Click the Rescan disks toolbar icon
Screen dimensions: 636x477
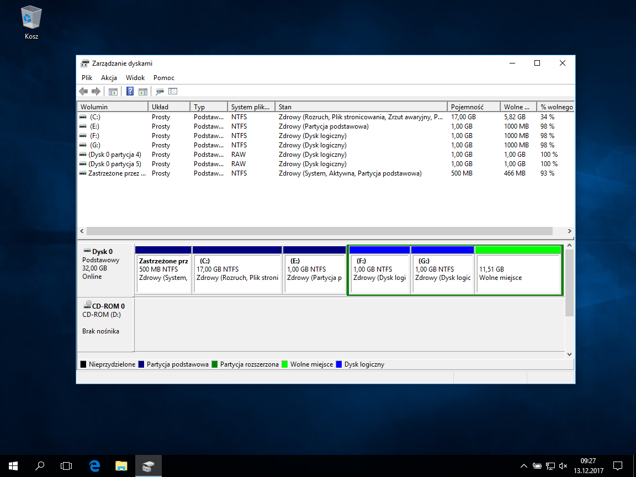(160, 91)
